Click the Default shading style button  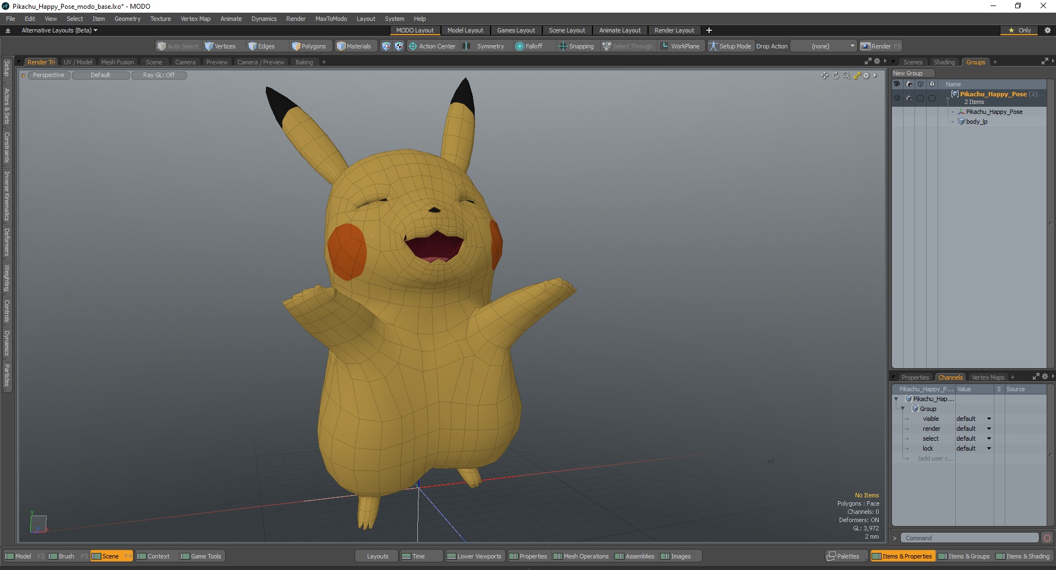[101, 75]
